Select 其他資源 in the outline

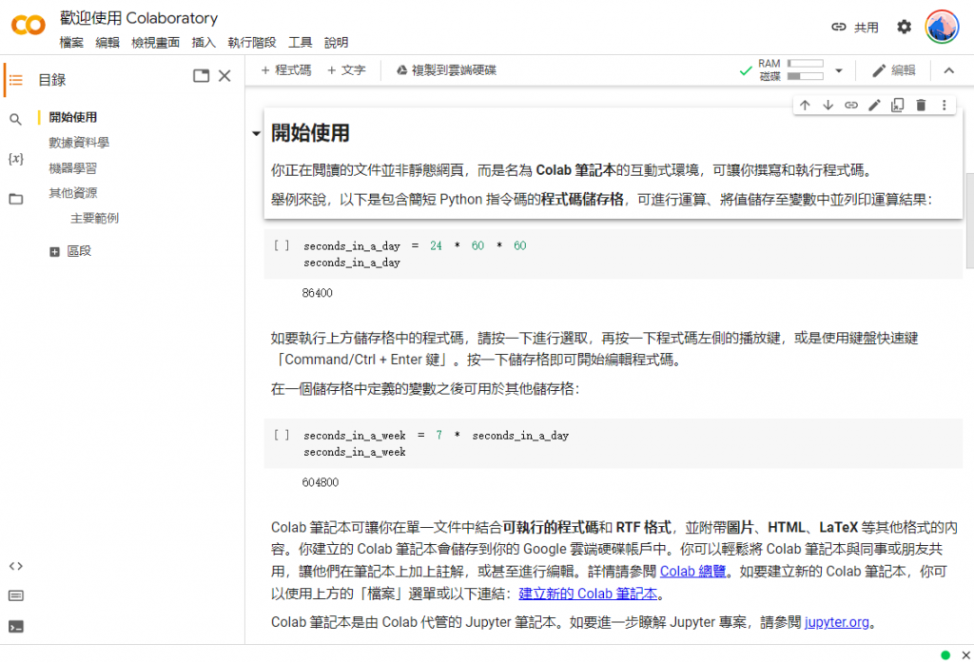coord(72,193)
